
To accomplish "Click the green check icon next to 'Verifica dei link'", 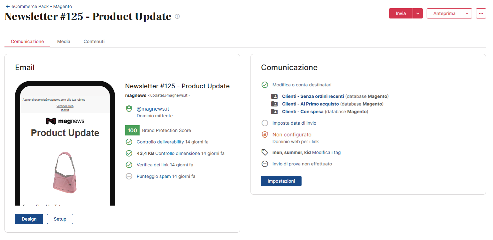I will click(129, 165).
